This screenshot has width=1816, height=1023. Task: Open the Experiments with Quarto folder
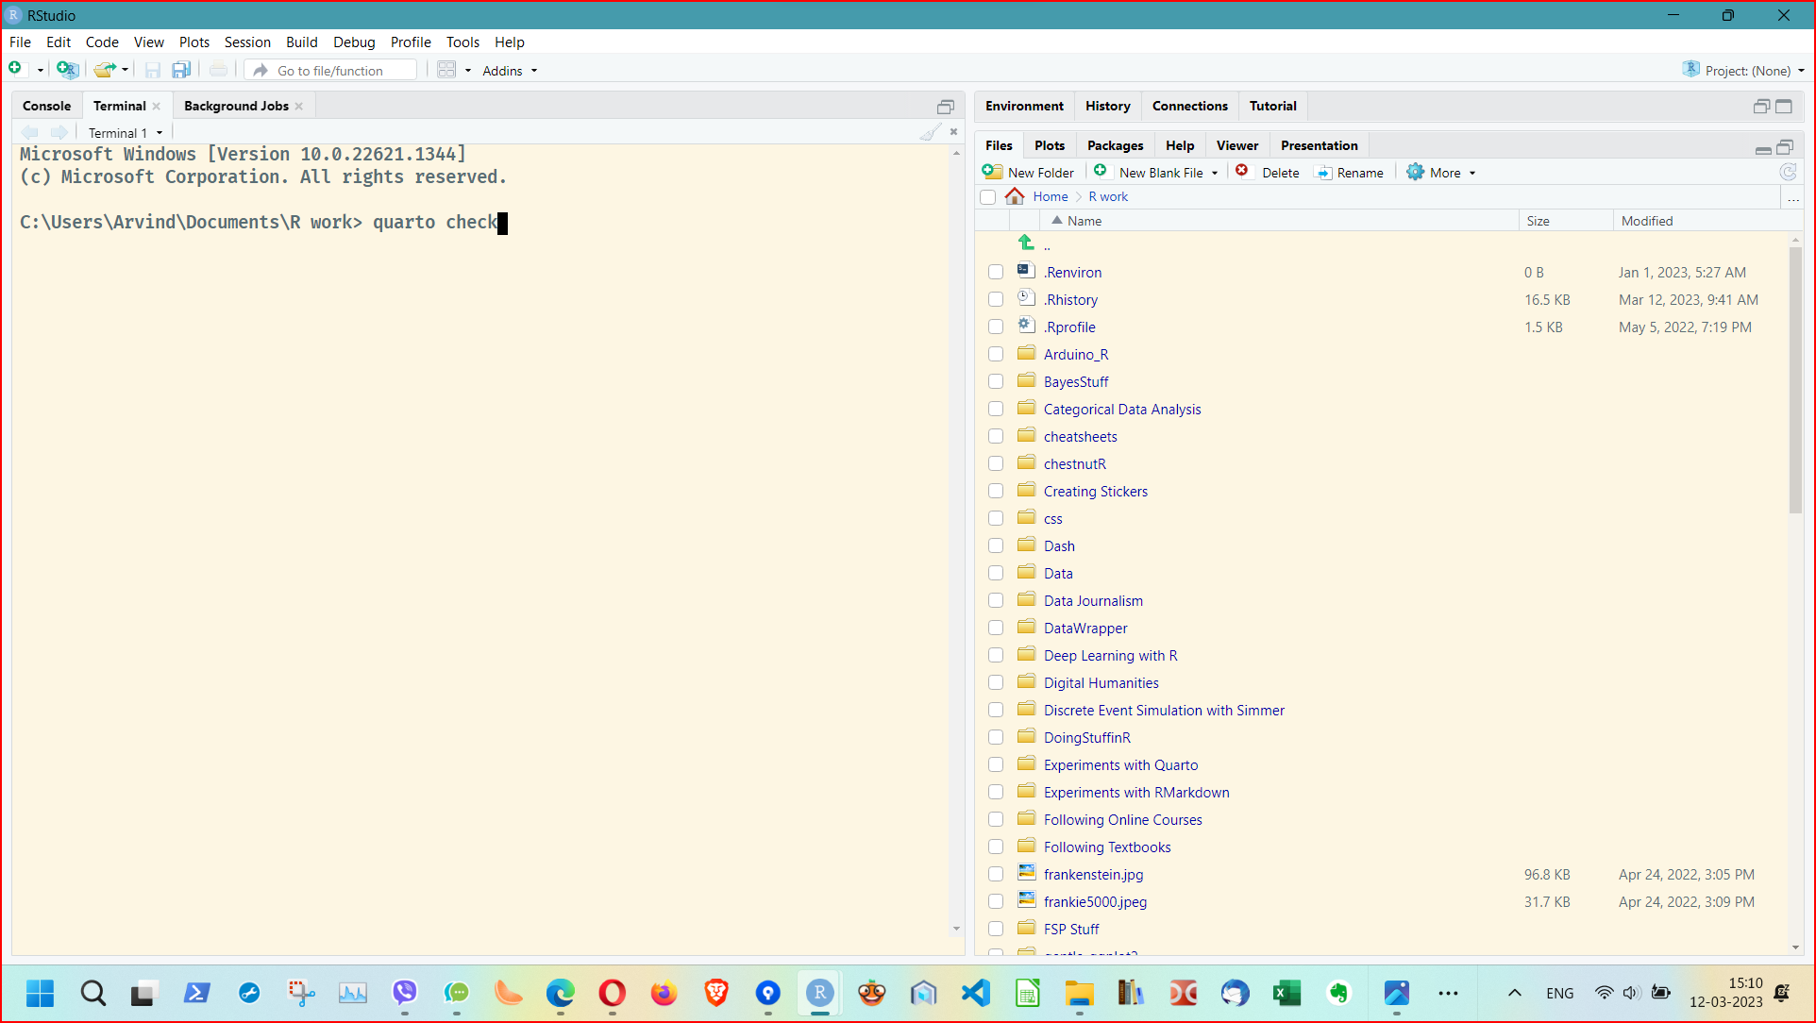(x=1120, y=764)
